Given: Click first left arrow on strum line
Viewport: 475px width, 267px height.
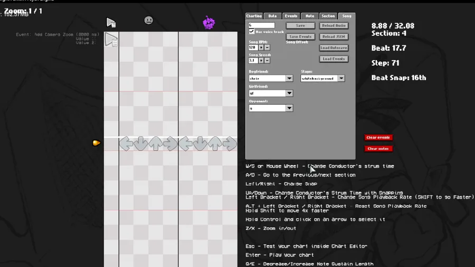Looking at the screenshot, I should click(x=126, y=144).
